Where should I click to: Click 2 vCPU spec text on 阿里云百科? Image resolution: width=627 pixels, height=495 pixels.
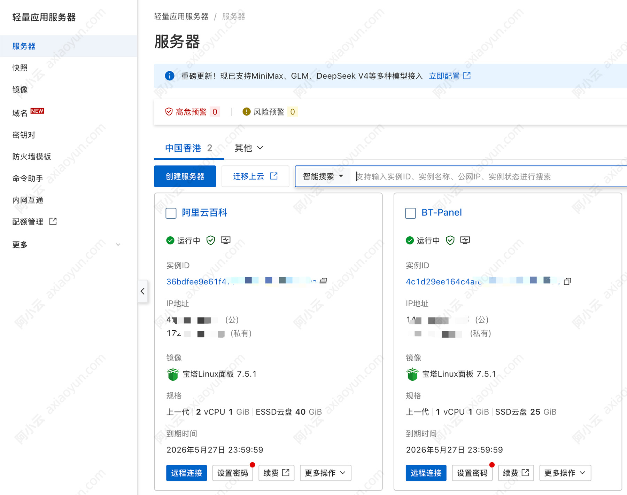(210, 412)
